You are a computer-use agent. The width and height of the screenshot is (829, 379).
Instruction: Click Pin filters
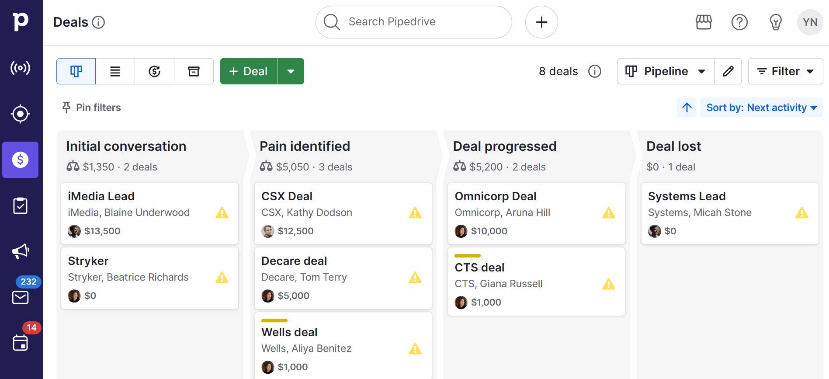91,108
